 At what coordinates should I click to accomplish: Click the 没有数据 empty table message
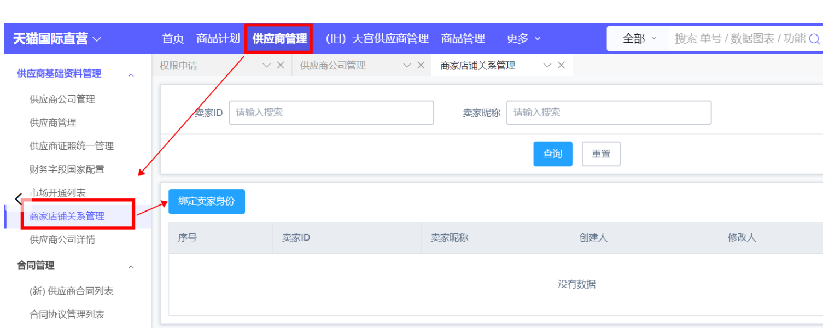(576, 284)
